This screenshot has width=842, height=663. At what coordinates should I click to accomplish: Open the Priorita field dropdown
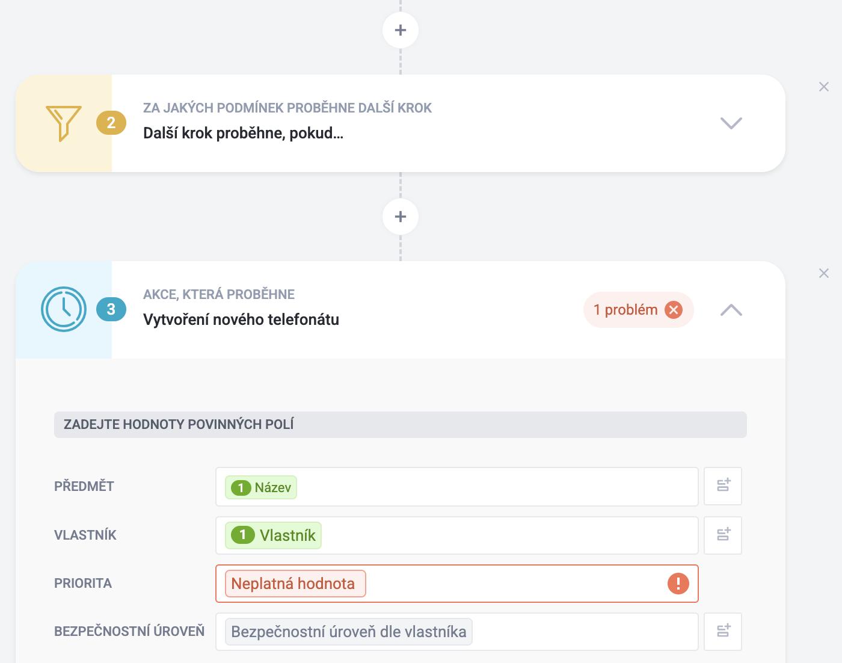point(457,584)
